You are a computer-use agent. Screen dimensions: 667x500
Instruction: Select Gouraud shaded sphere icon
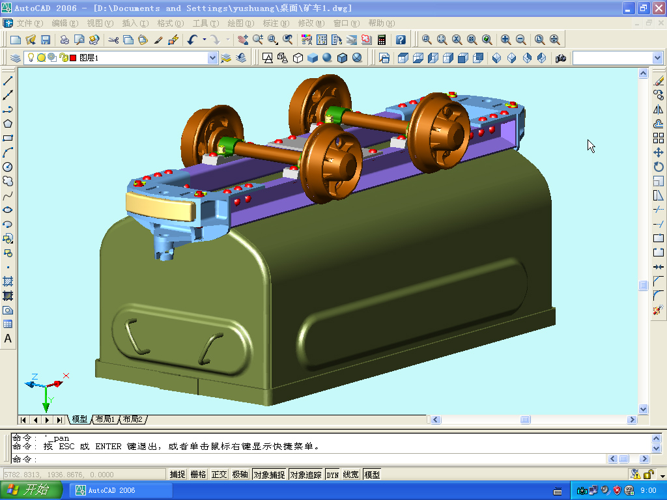(327, 58)
